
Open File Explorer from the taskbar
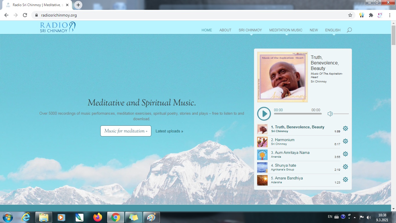click(44, 217)
